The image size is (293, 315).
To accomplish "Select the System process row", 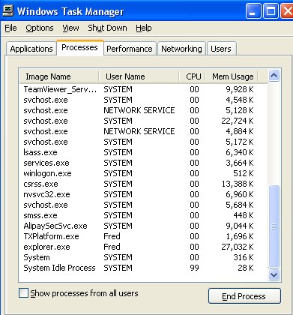I will (143, 257).
